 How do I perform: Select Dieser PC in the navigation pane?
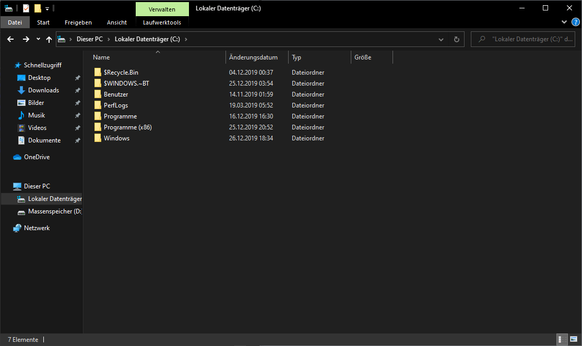[x=37, y=186]
